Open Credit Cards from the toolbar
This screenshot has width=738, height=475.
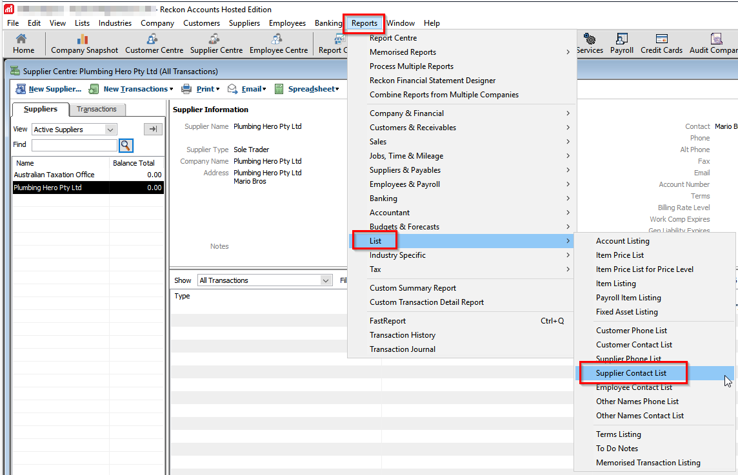(661, 44)
